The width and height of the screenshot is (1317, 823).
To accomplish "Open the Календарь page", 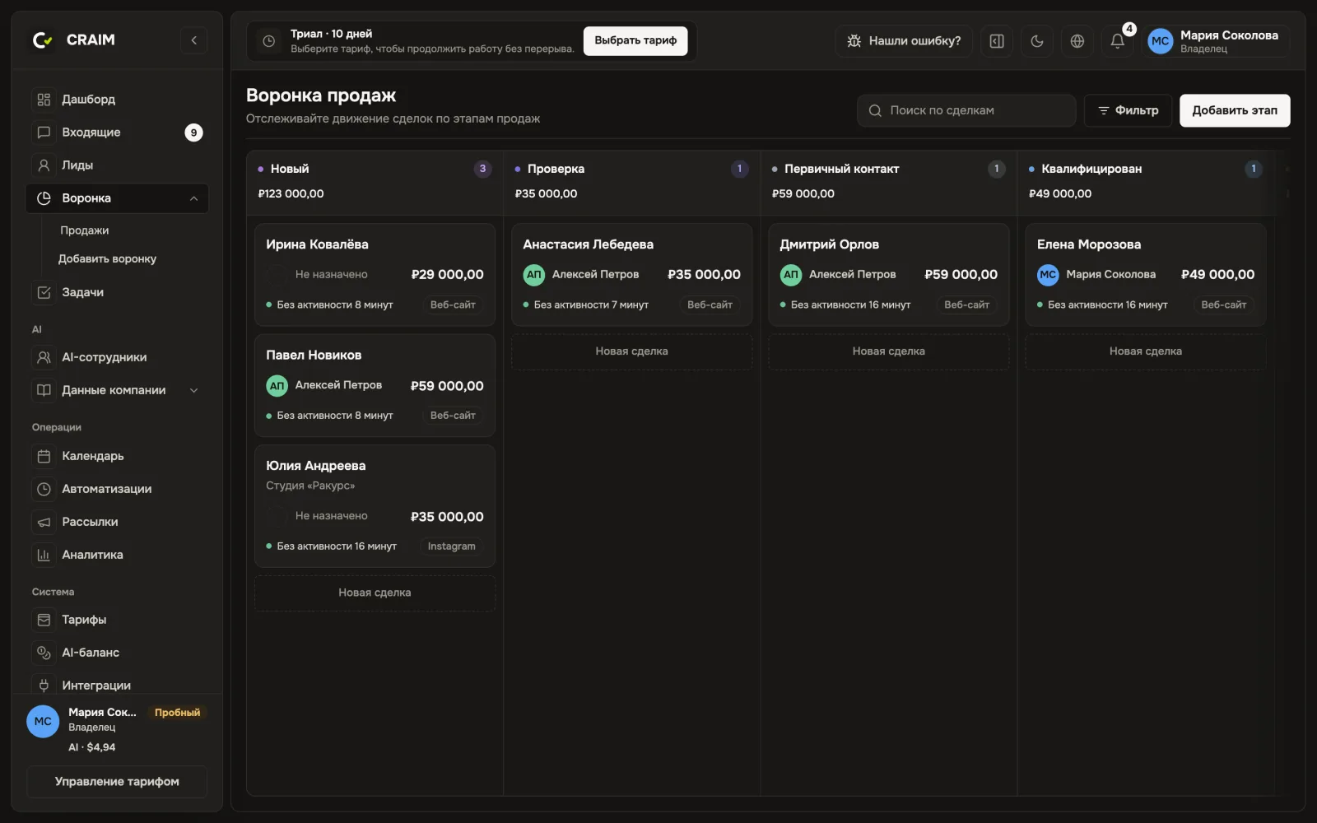I will (117, 456).
